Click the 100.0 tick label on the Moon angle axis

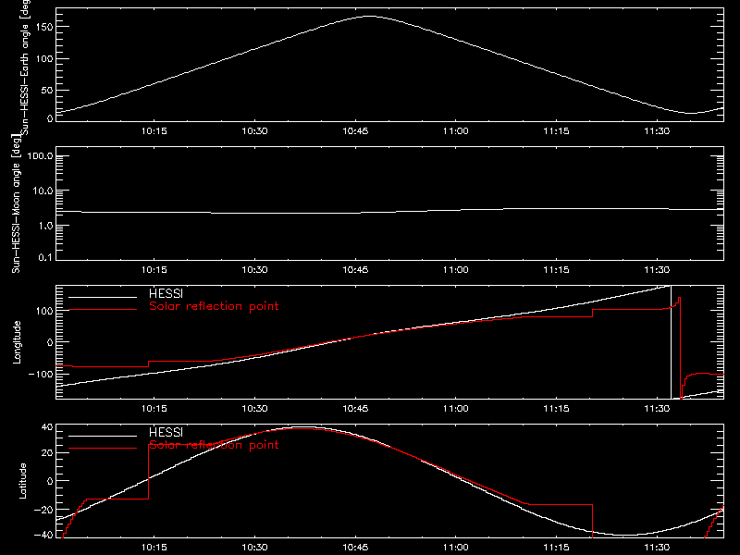[40, 155]
